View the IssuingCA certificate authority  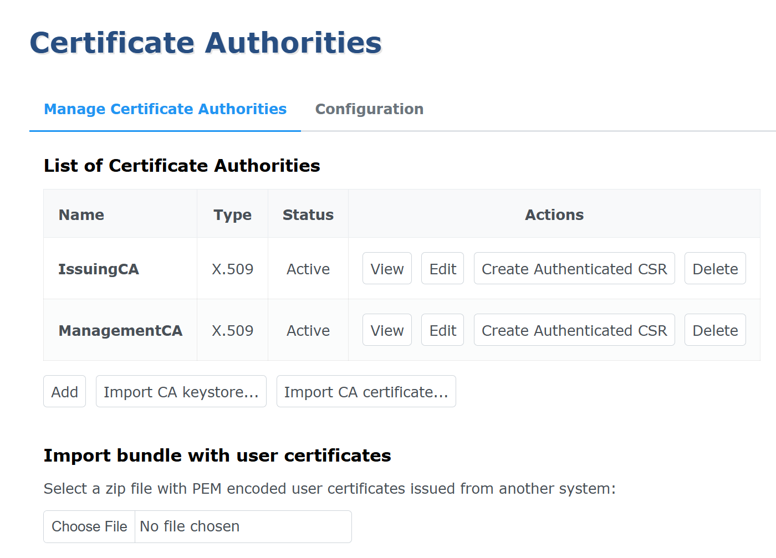pyautogui.click(x=387, y=269)
